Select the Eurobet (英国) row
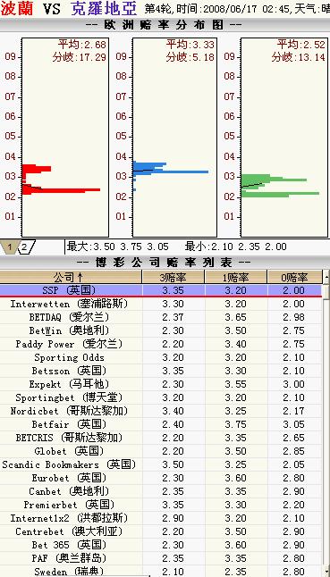 coord(161,478)
